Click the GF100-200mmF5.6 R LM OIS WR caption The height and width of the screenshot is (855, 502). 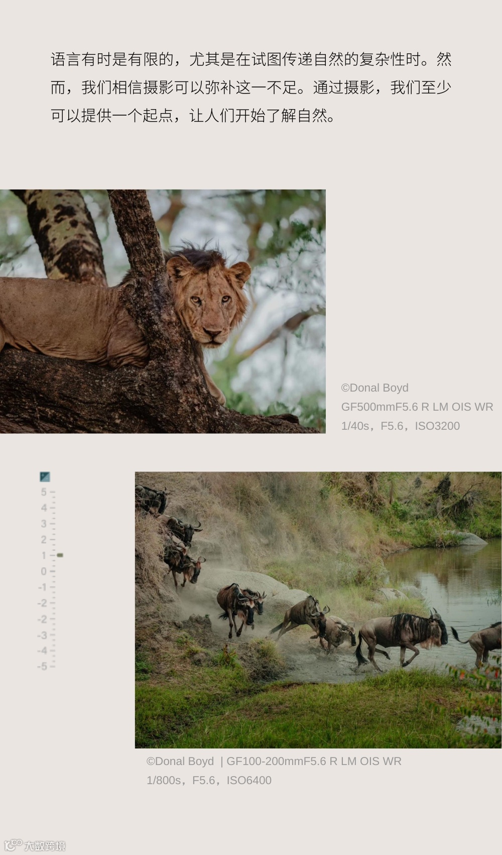(314, 761)
